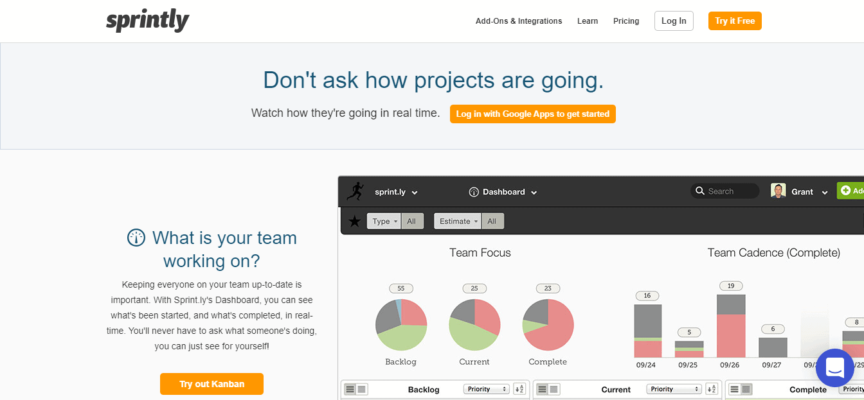Open the Priority dropdown in Complete column
Screen dimensions: 864x400
pos(852,389)
